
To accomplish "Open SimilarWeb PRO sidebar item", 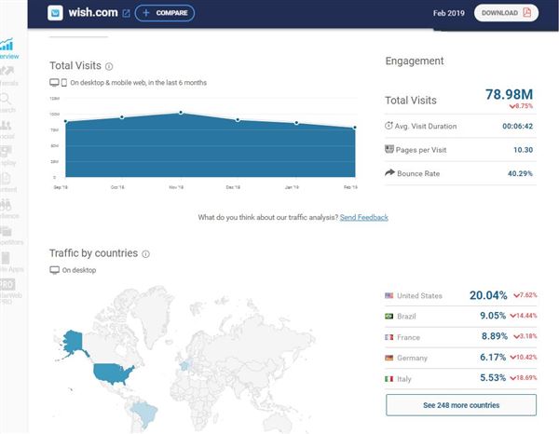I will [x=8, y=292].
